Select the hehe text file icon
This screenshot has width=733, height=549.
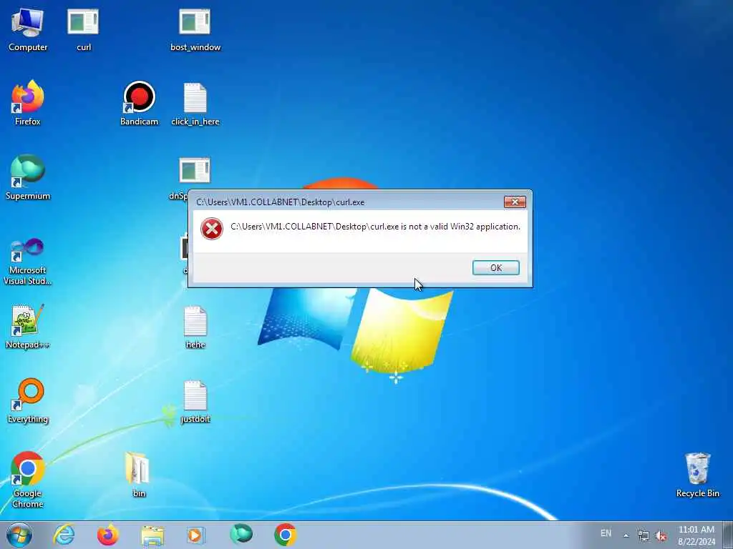[x=195, y=327]
